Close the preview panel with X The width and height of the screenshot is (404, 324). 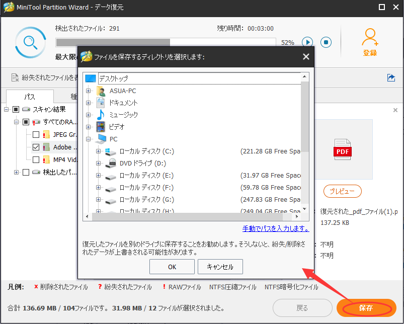pyautogui.click(x=395, y=110)
